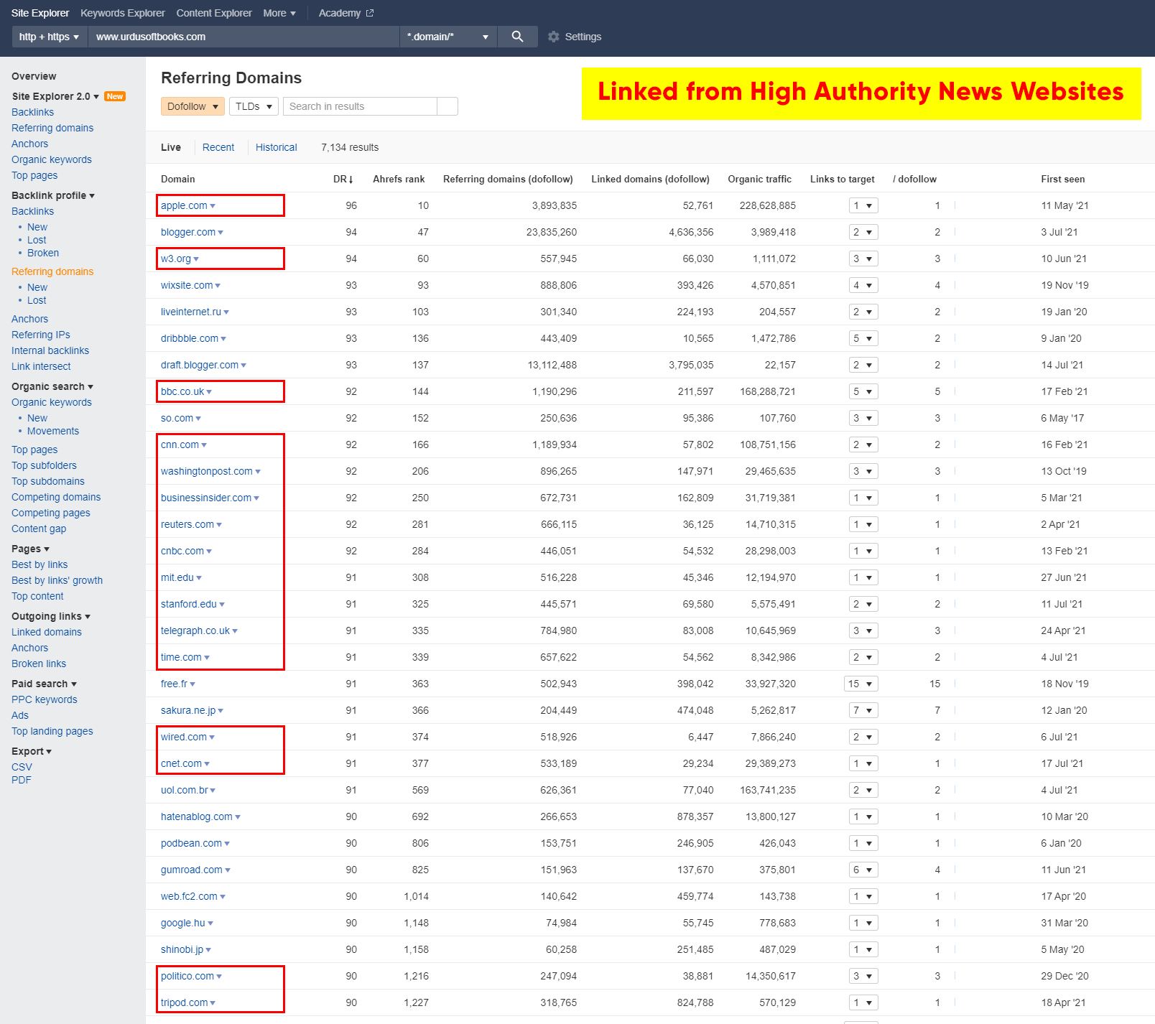Open the bbc.co.uk domain dropdown arrow
Screen dimensions: 1155x1024
click(209, 392)
